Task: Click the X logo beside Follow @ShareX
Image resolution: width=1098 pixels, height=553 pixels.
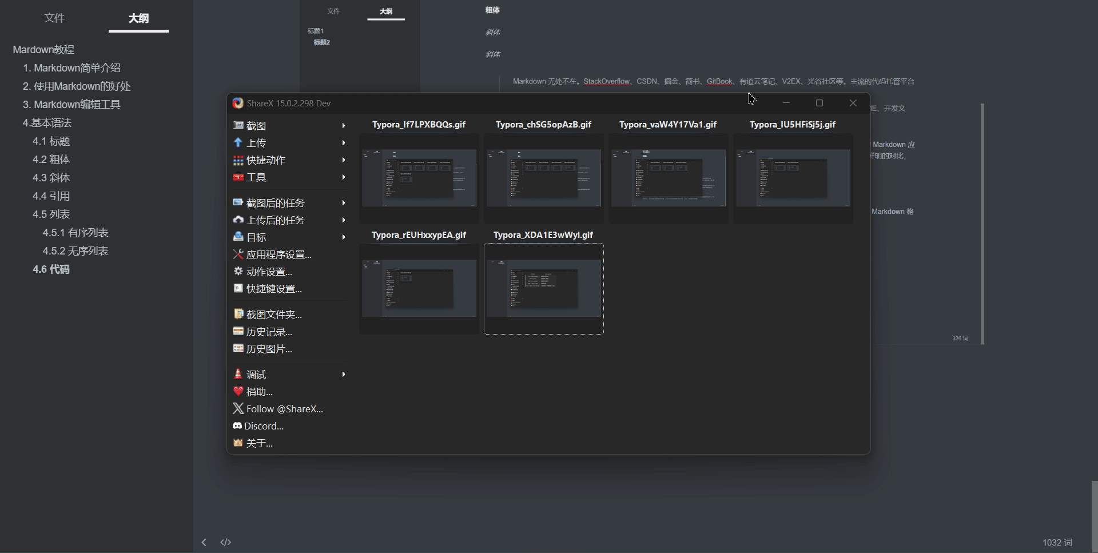Action: (x=238, y=408)
